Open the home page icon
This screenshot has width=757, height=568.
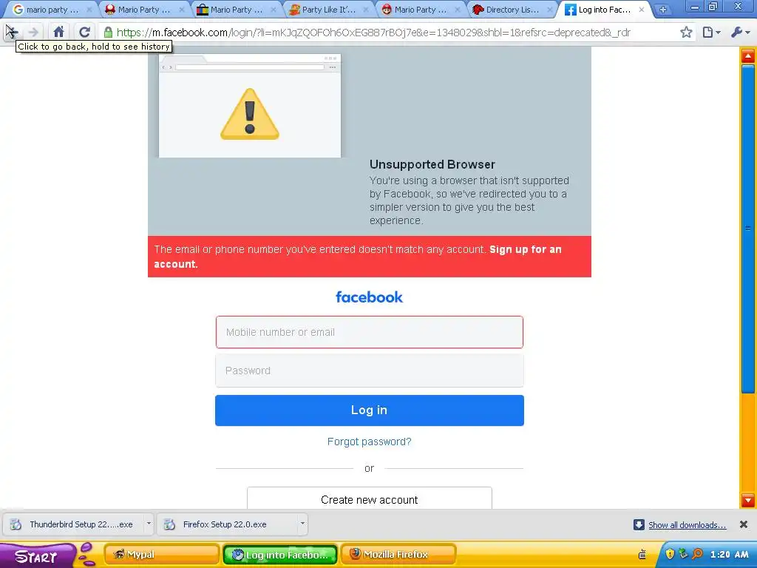pyautogui.click(x=58, y=33)
